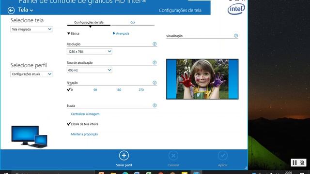Open the Tela menu chevron

click(x=31, y=10)
